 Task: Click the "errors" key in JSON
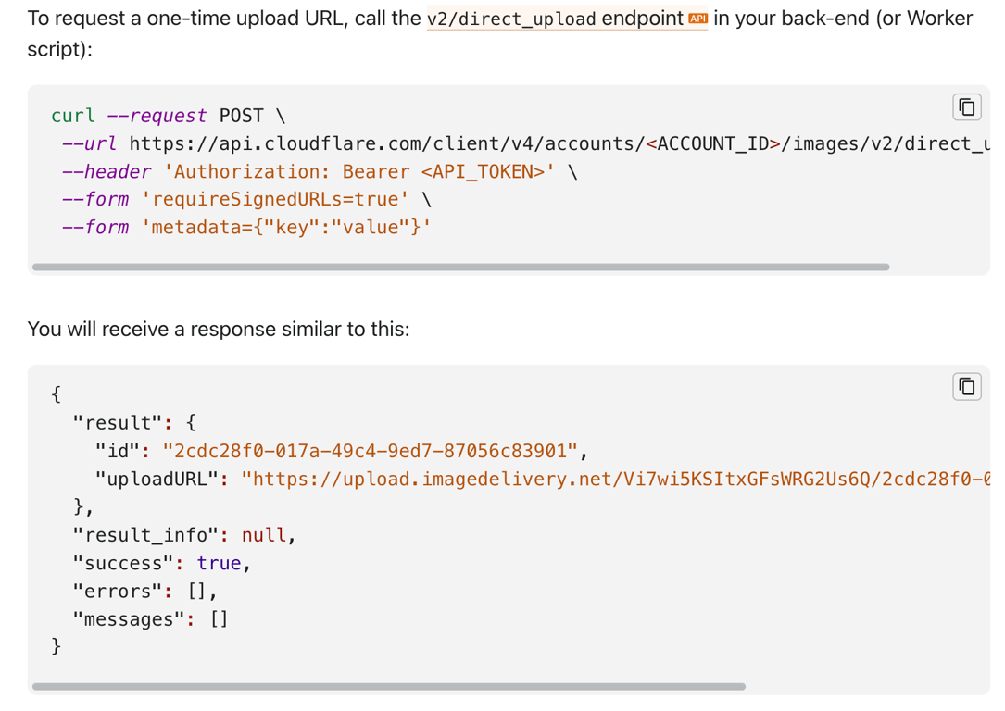[x=118, y=591]
